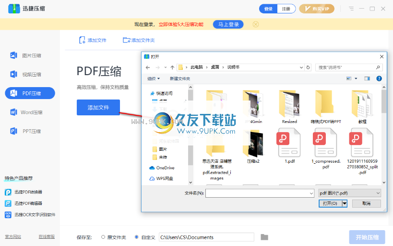The image size is (393, 246).
Task: Visit the 官方网站 link
Action: click(13, 236)
